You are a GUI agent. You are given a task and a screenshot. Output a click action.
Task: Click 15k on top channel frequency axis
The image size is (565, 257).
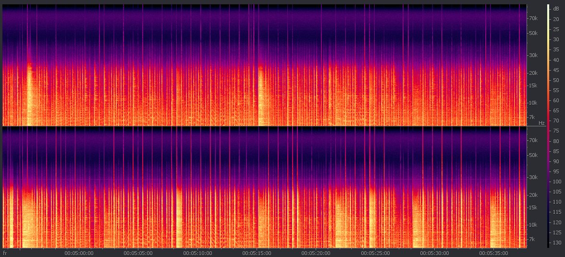click(x=533, y=86)
